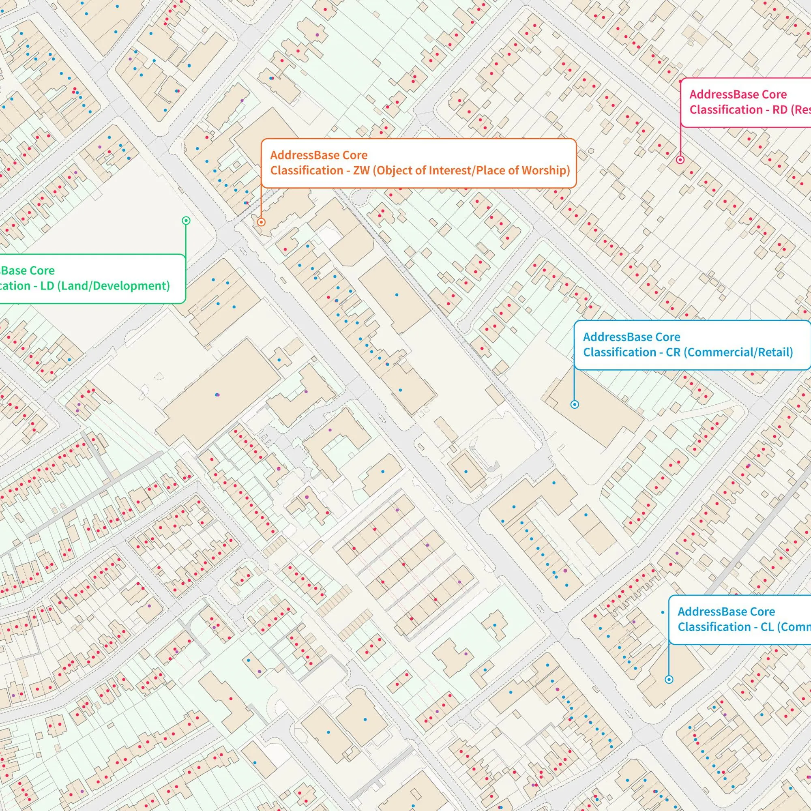
Task: Click 'AddressBase Core' text in the CR label
Action: point(631,337)
